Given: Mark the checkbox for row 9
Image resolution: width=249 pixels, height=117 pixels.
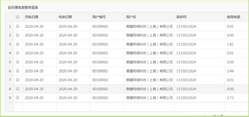Looking at the screenshot, I should point(18,97).
